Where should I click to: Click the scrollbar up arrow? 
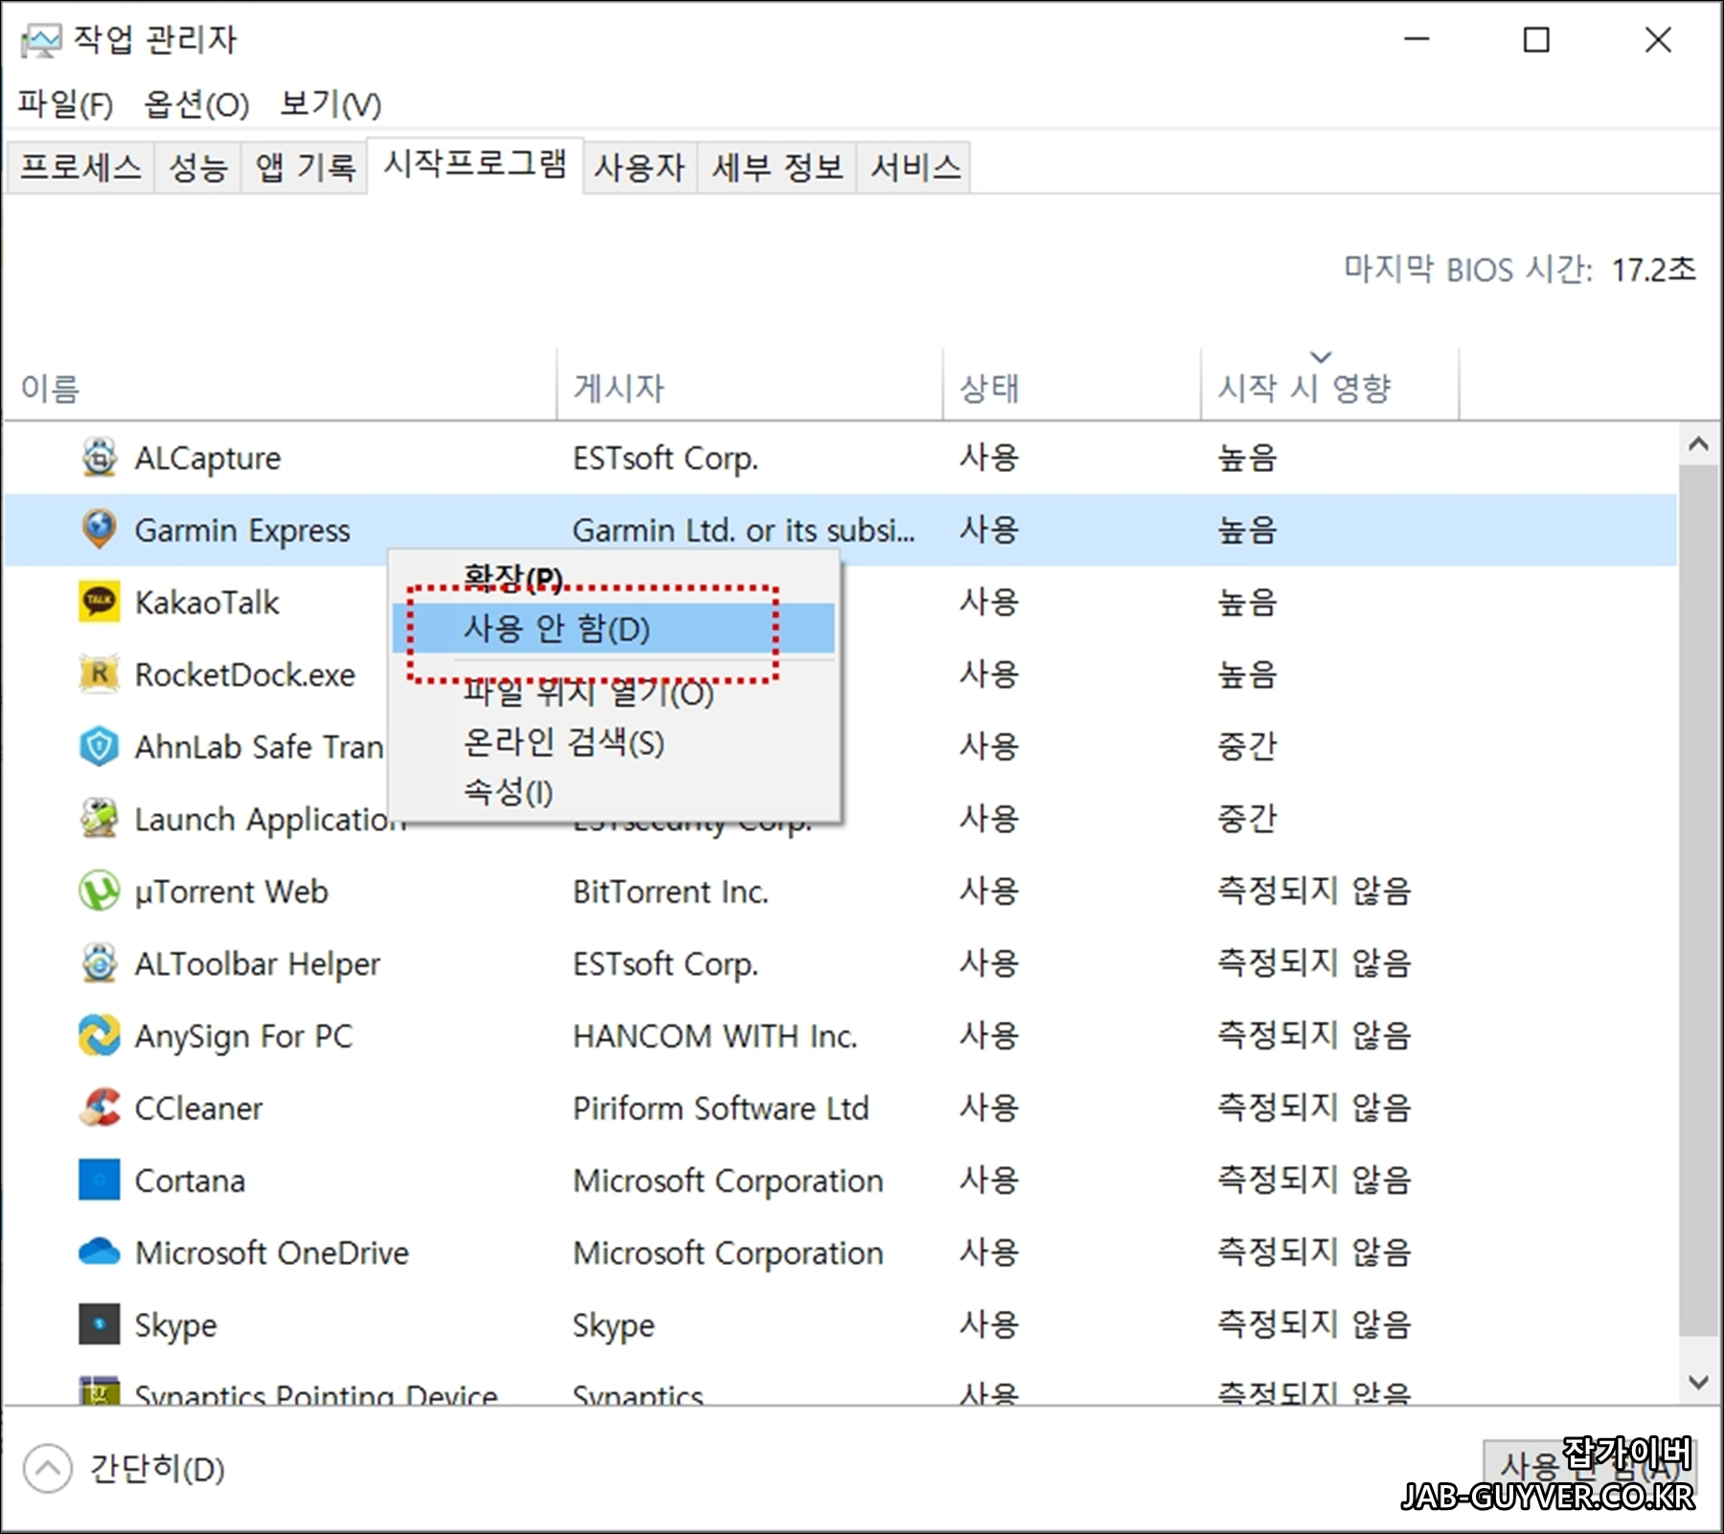tap(1699, 444)
